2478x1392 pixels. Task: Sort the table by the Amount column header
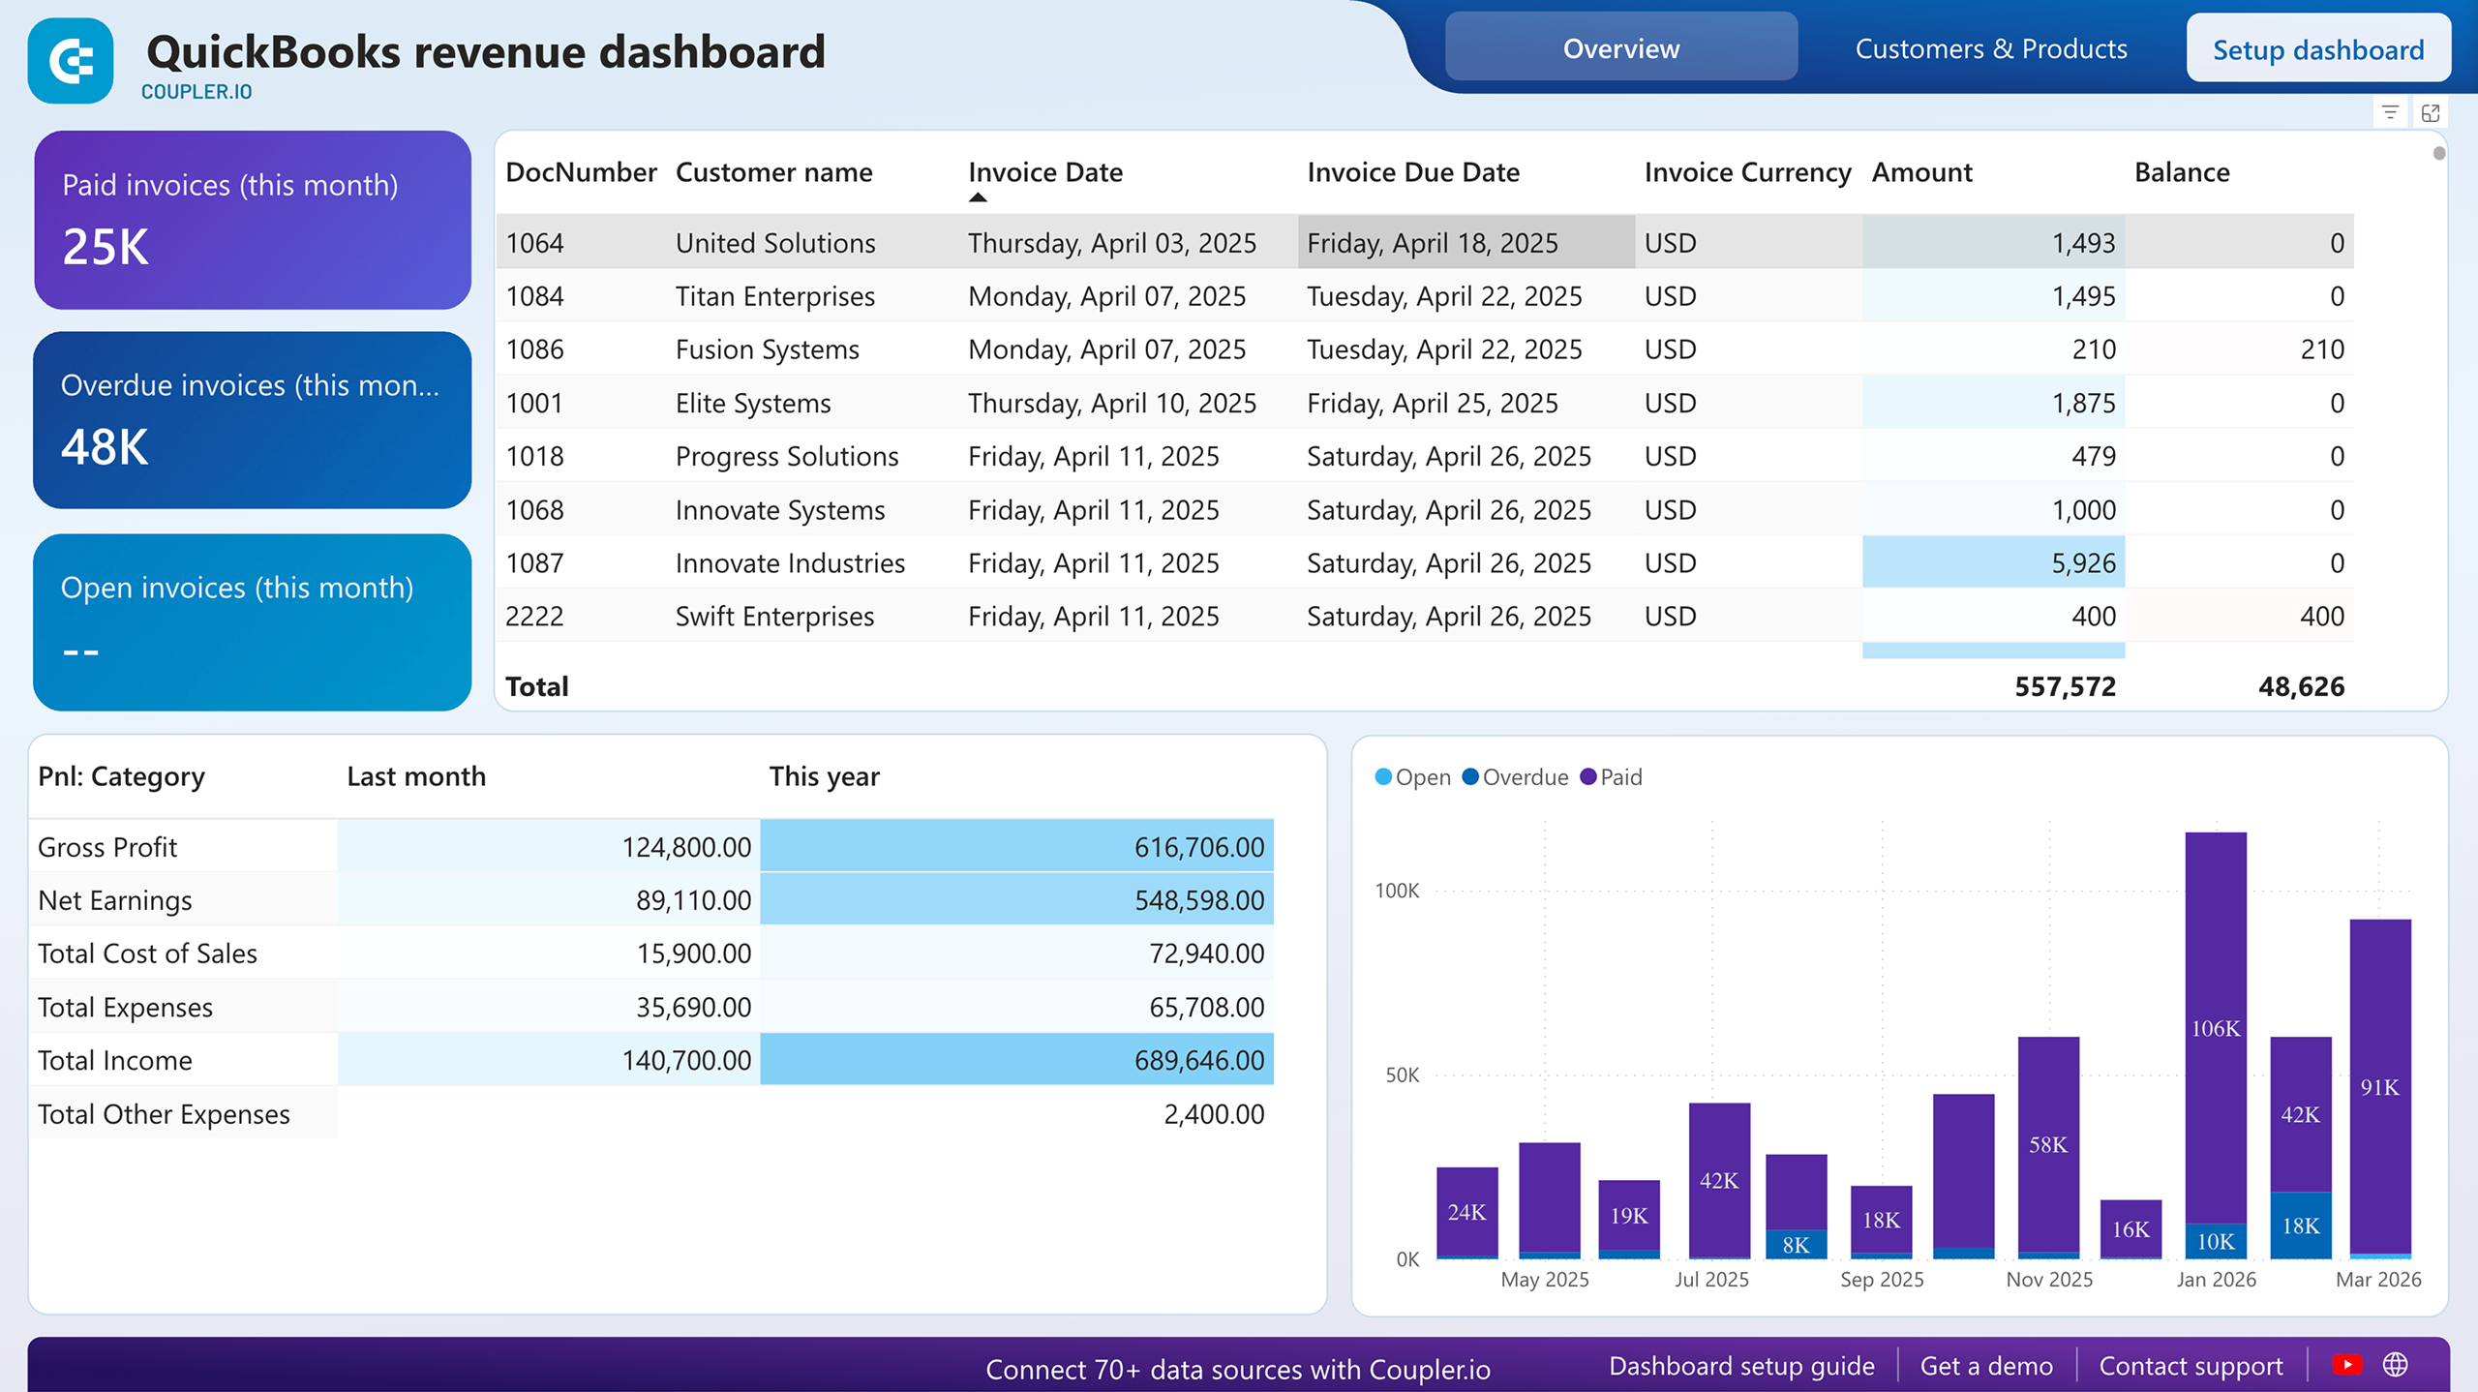coord(1921,172)
